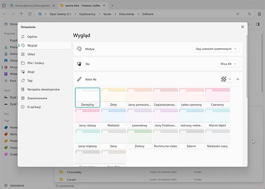Select the Domyślny background color
The height and width of the screenshot is (189, 265).
(87, 98)
